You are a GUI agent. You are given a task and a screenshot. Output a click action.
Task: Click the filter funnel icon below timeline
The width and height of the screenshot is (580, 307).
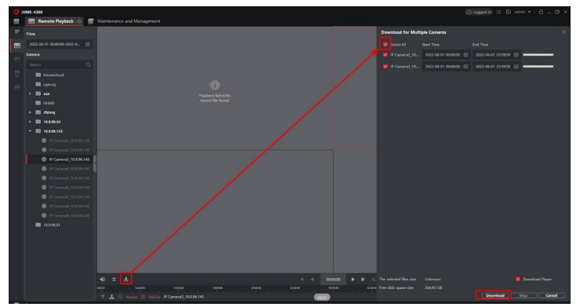coord(102,297)
